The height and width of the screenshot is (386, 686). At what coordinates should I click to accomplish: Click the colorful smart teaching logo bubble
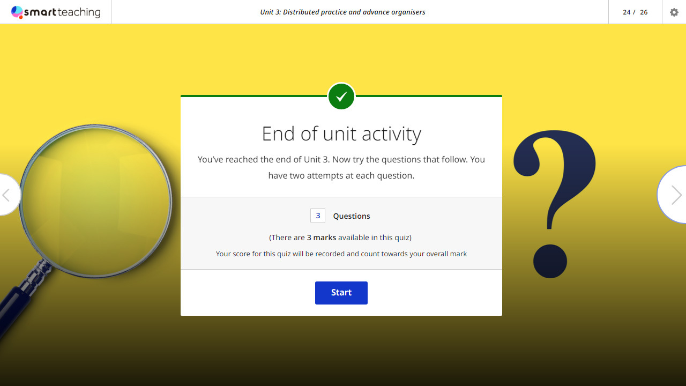(17, 12)
